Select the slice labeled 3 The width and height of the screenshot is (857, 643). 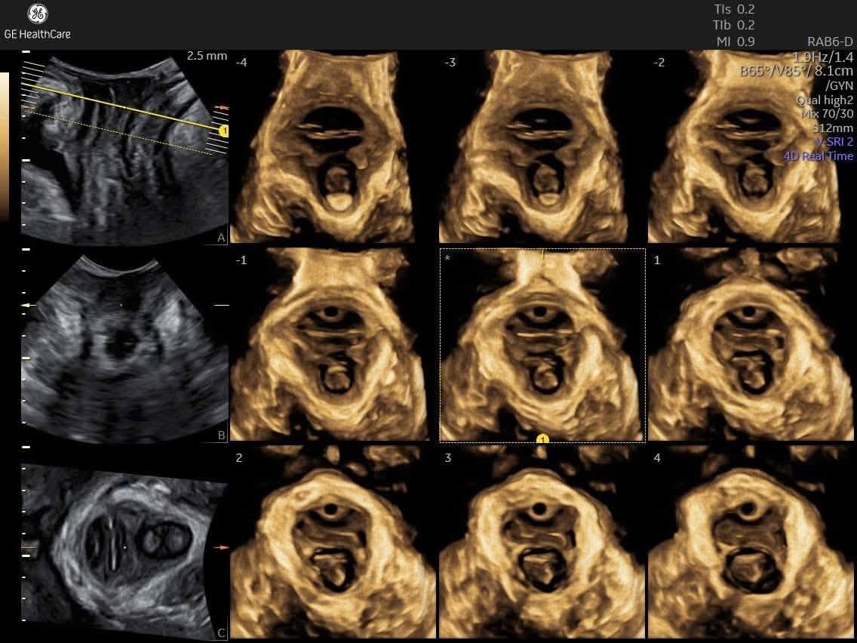pyautogui.click(x=542, y=543)
